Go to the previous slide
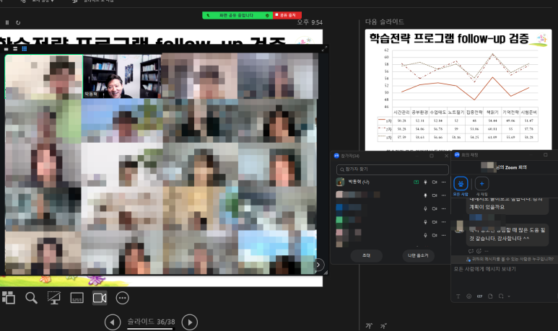The height and width of the screenshot is (331, 558). (x=113, y=322)
